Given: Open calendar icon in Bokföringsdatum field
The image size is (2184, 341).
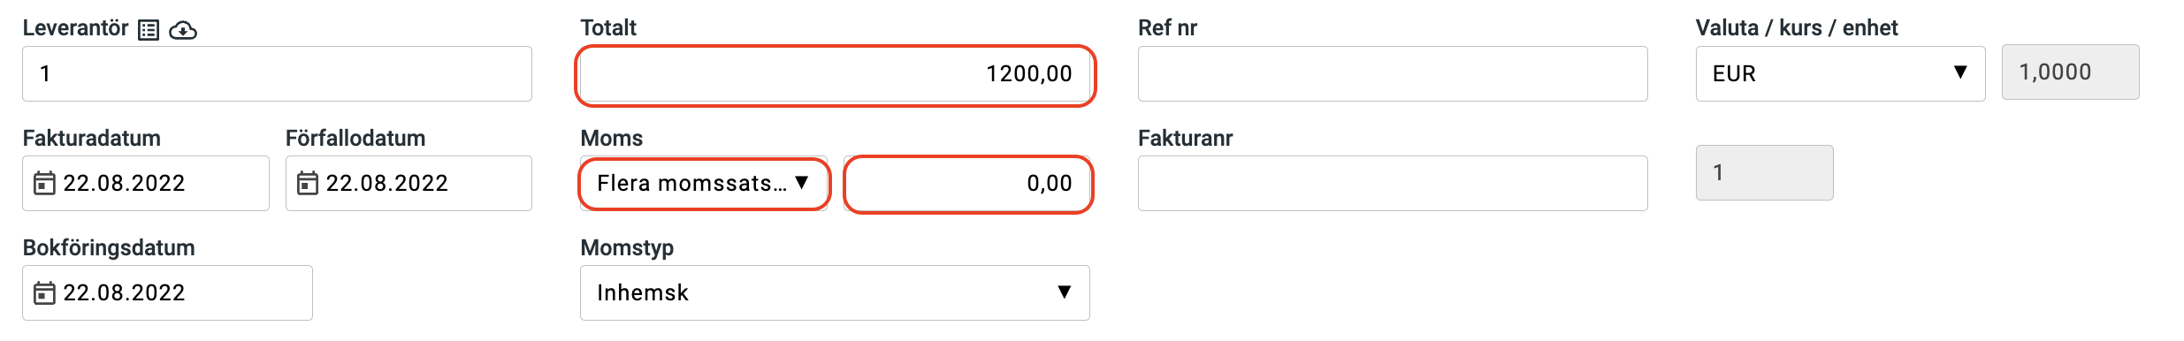Looking at the screenshot, I should click(x=44, y=292).
